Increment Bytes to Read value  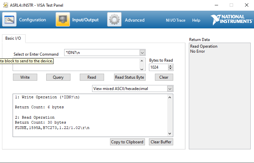click(170, 66)
